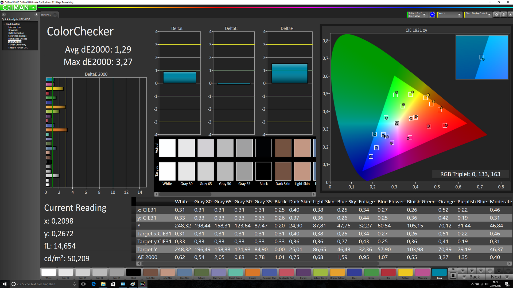Toggle continuous read infinity button
The image size is (513, 288).
tap(490, 270)
